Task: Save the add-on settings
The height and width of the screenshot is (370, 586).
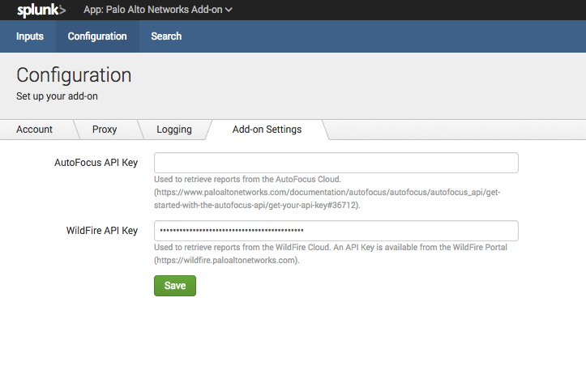Action: (175, 286)
